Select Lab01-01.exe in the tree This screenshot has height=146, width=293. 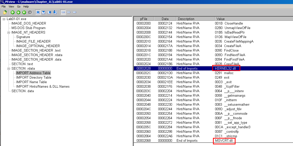pyautogui.click(x=17, y=19)
